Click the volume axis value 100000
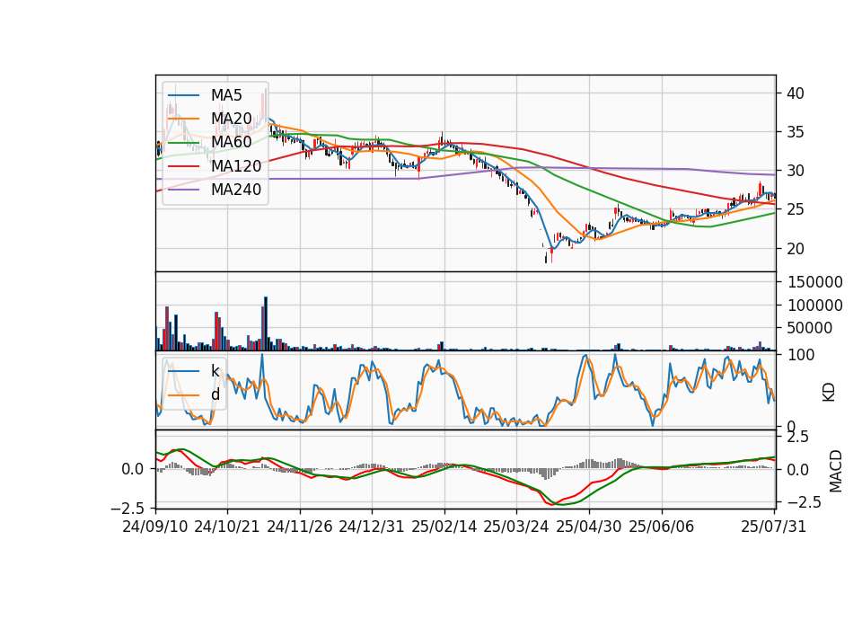The image size is (862, 620). tap(815, 306)
